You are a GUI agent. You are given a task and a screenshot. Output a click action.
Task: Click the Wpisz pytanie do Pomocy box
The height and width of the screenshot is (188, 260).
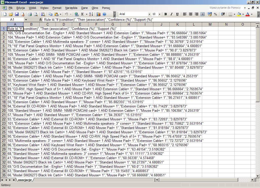[x=226, y=8]
